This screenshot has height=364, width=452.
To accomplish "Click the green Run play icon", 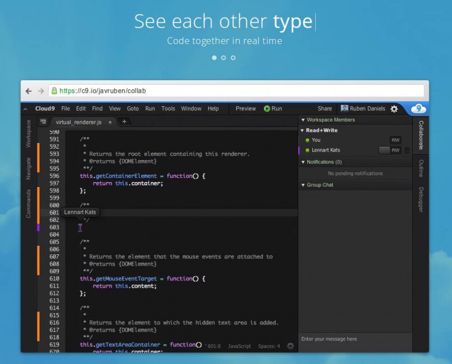I will (x=267, y=109).
